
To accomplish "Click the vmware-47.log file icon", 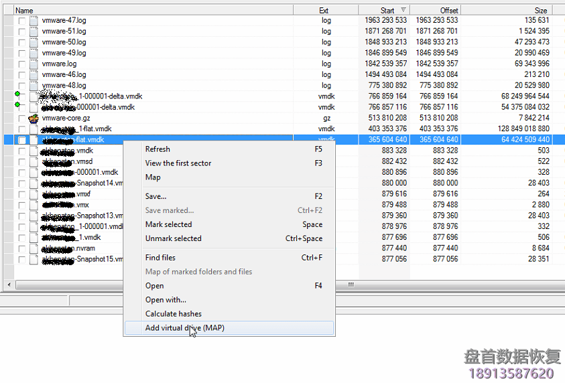I will point(34,21).
